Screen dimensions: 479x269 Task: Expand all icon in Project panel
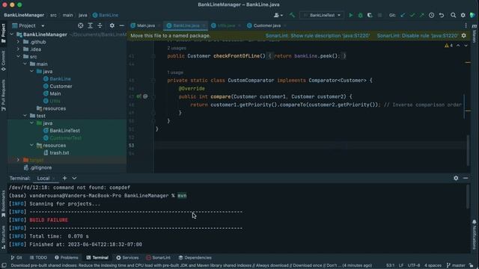(x=90, y=25)
